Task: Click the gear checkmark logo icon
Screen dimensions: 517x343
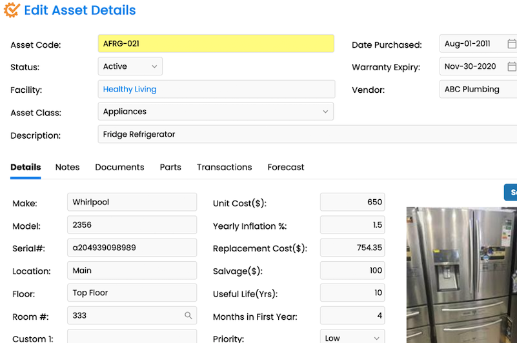Action: [x=12, y=10]
